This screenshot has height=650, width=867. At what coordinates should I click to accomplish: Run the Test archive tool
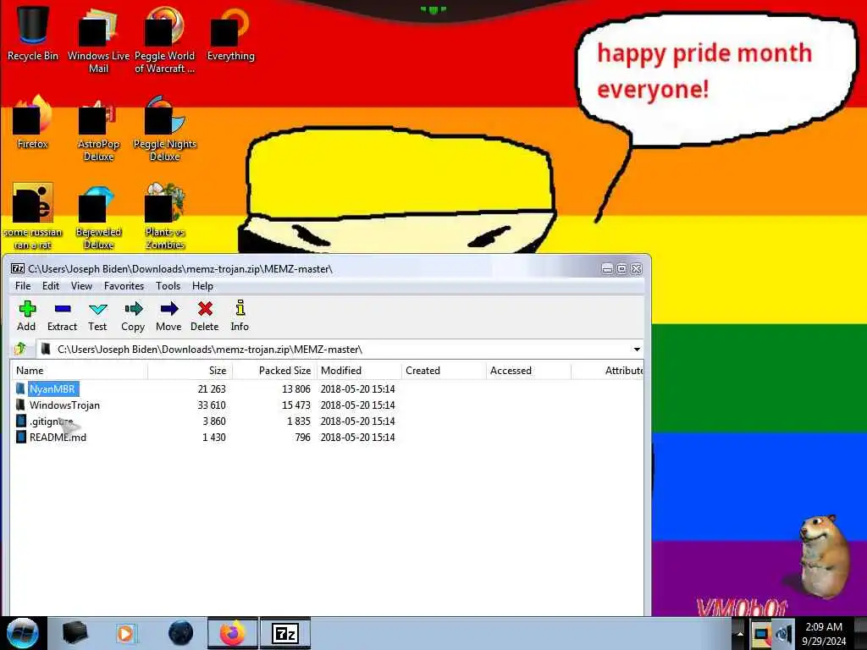(x=98, y=308)
